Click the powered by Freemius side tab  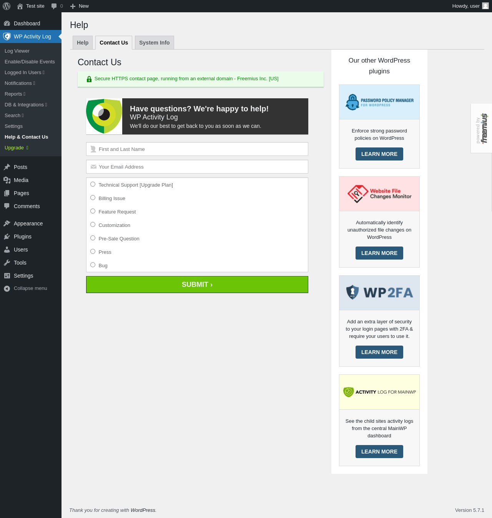(481, 128)
